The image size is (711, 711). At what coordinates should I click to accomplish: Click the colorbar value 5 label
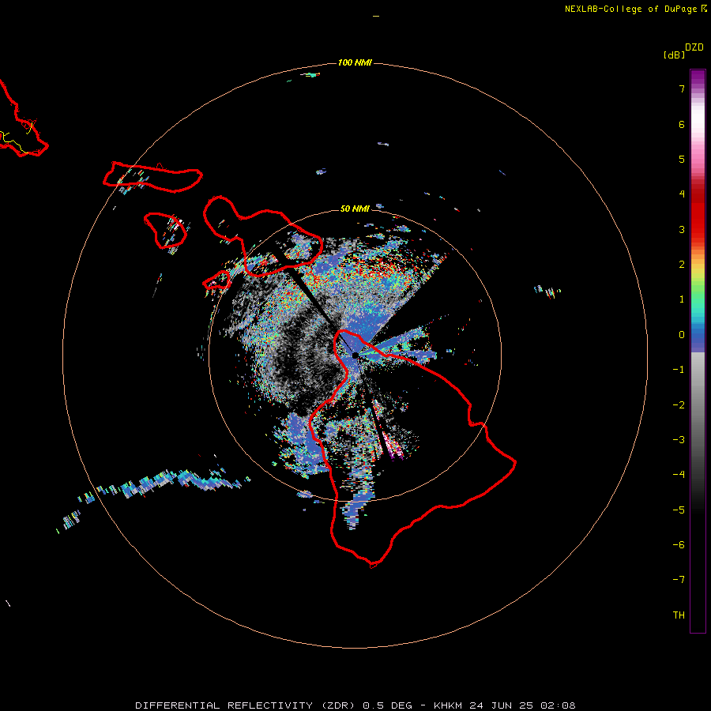[682, 159]
